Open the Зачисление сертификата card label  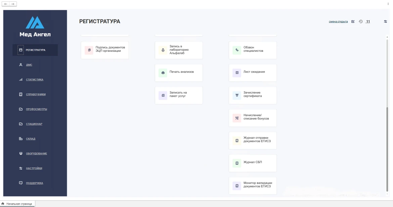[252, 94]
